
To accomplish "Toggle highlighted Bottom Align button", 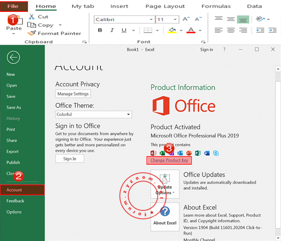I will pos(243,20).
